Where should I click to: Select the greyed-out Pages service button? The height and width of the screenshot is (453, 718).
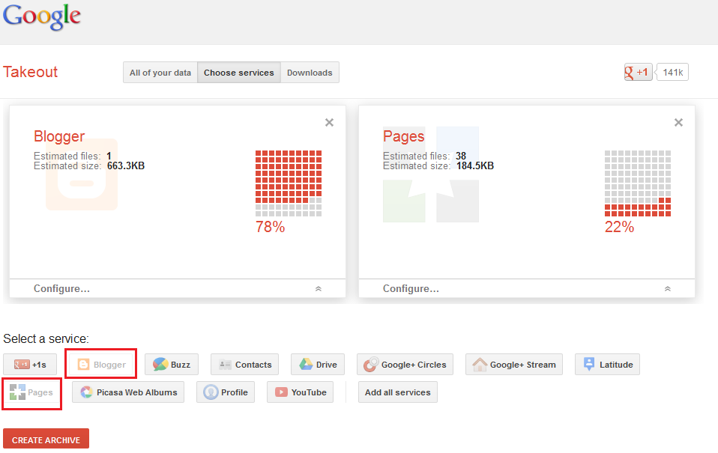31,392
